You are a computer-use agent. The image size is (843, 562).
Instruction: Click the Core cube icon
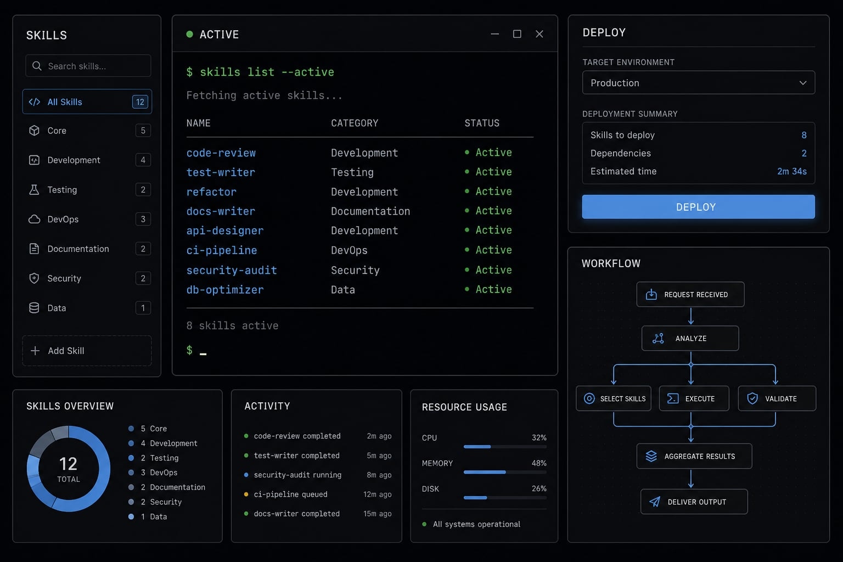click(34, 131)
